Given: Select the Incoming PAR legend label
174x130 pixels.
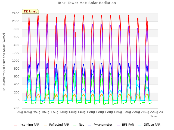Looking at the screenshot, I should (29, 125).
